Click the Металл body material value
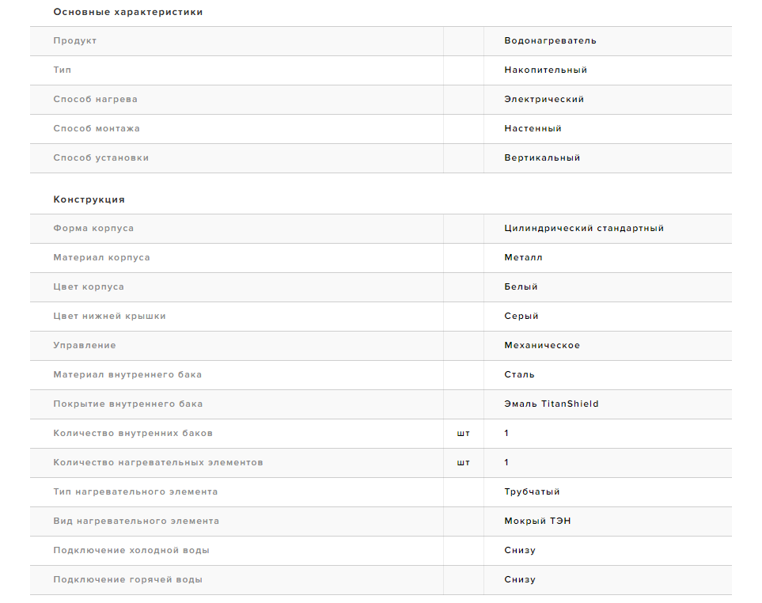This screenshot has width=762, height=603. click(523, 257)
